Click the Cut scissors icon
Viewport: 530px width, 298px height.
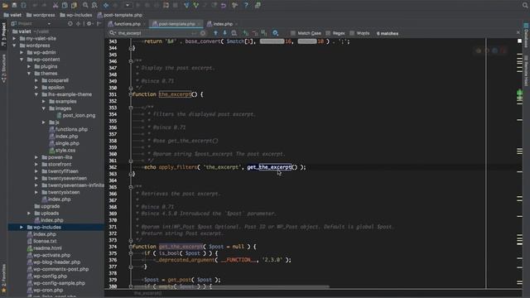point(55,5)
